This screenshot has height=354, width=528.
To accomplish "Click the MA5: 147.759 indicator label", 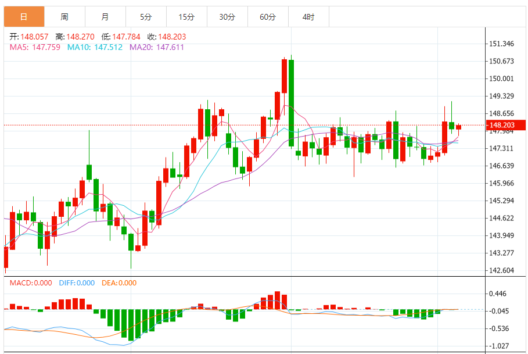I will tap(35, 47).
